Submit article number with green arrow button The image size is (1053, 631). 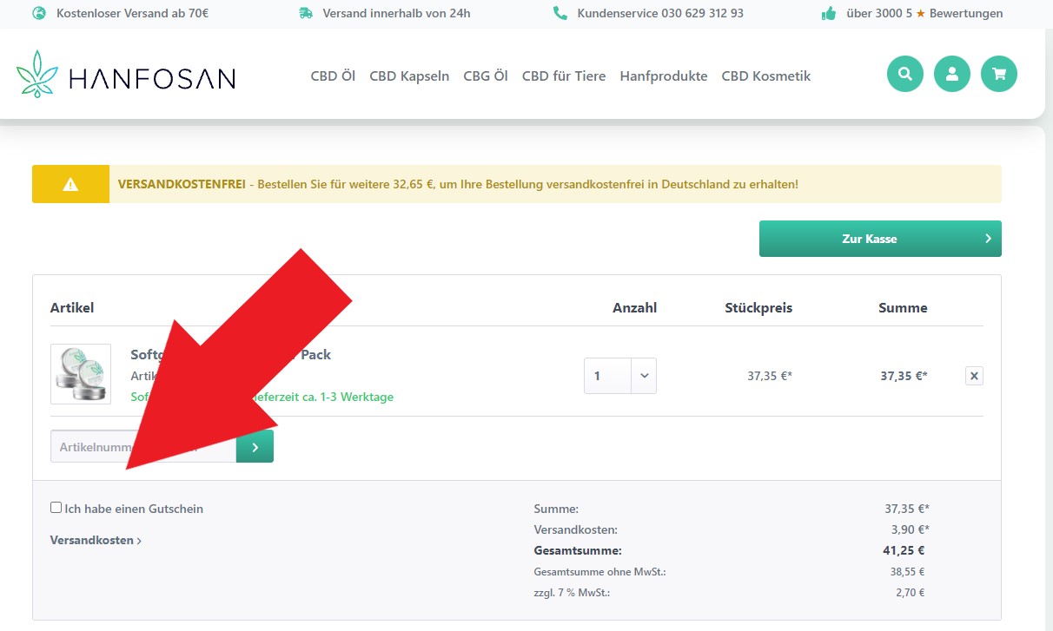255,446
